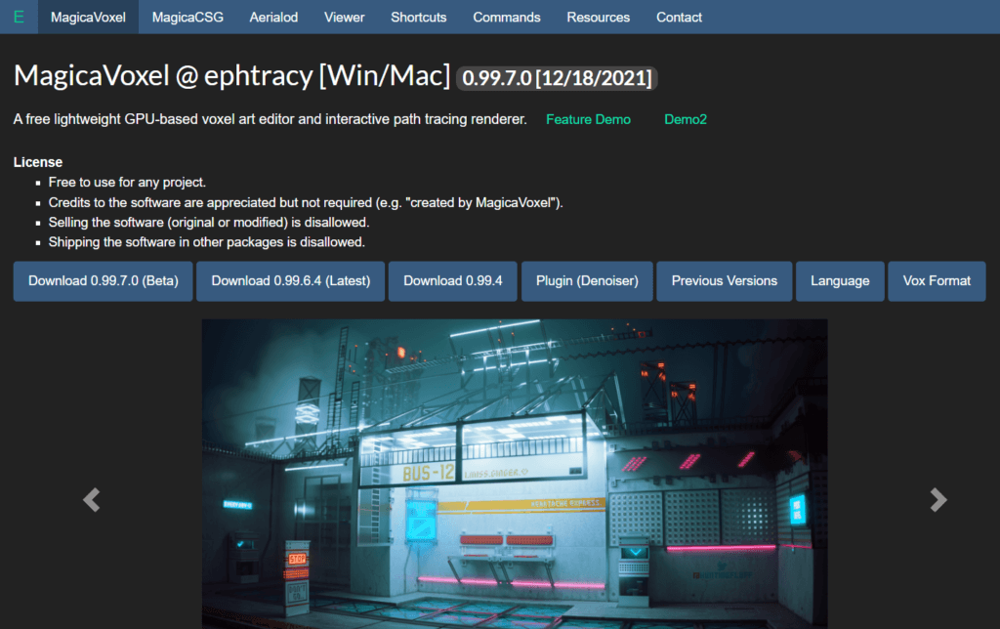Click the cyberpunk bus station showcase image

pyautogui.click(x=515, y=474)
